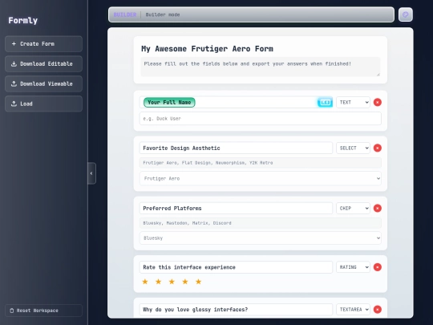Viewport: 433px width, 325px height.
Task: Click the cyan badge icon in the name field
Action: (325, 102)
